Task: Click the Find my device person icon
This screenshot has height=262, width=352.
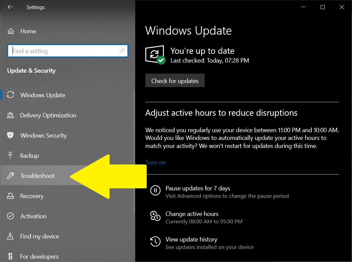Action: [10, 236]
